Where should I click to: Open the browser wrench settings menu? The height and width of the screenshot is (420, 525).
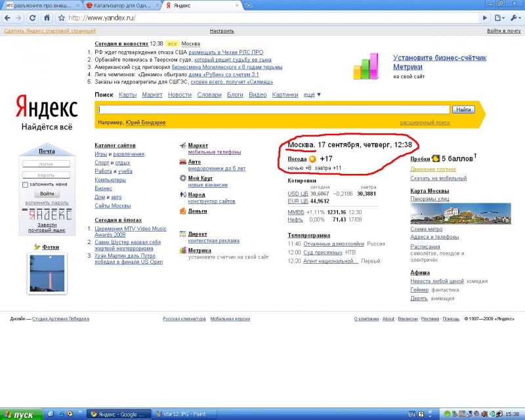click(x=514, y=18)
